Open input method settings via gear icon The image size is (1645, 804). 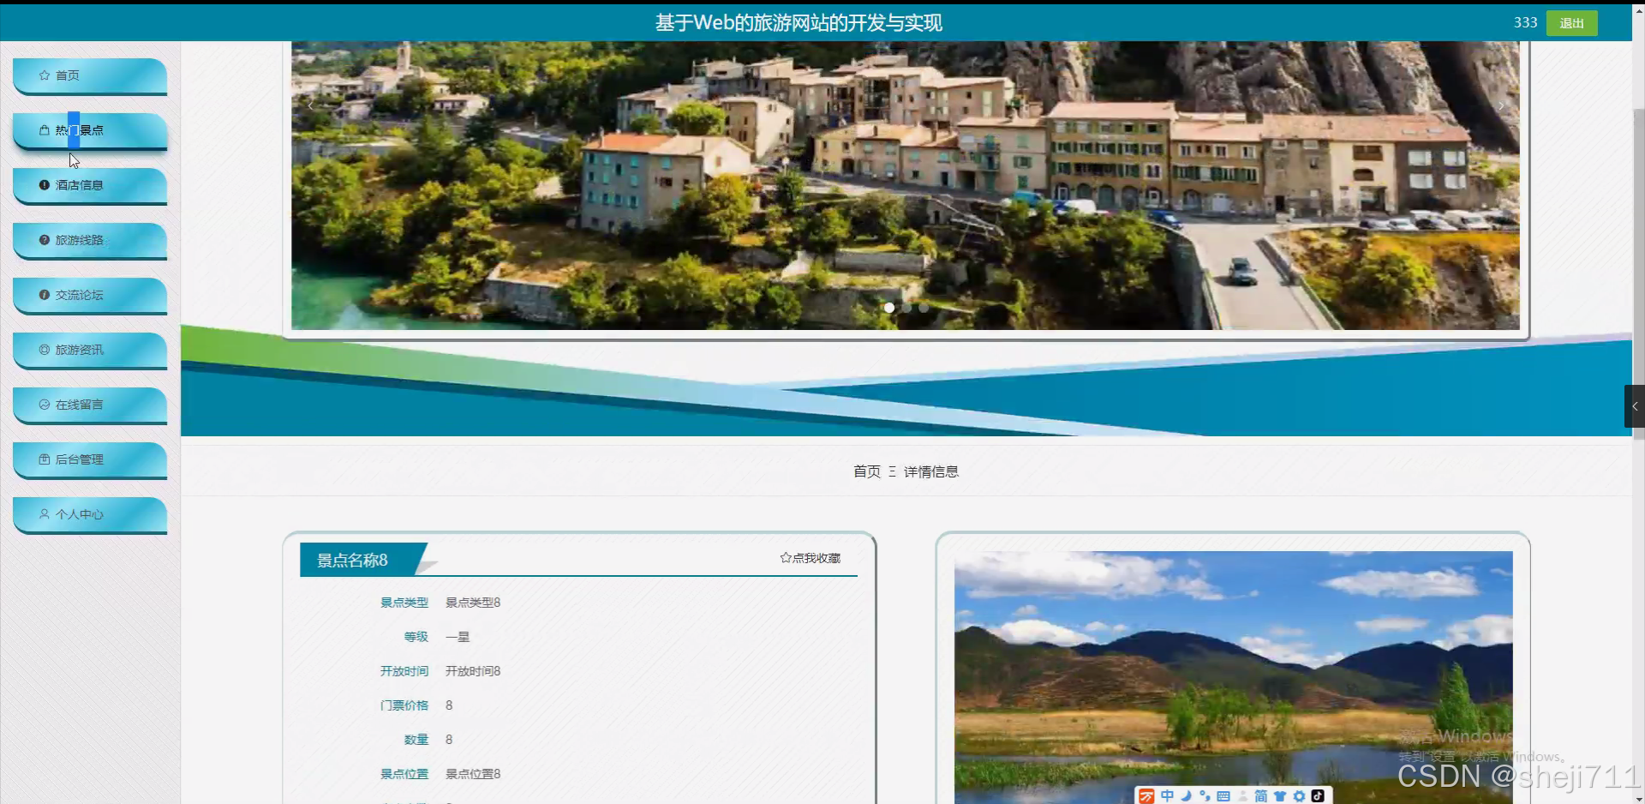pyautogui.click(x=1299, y=795)
